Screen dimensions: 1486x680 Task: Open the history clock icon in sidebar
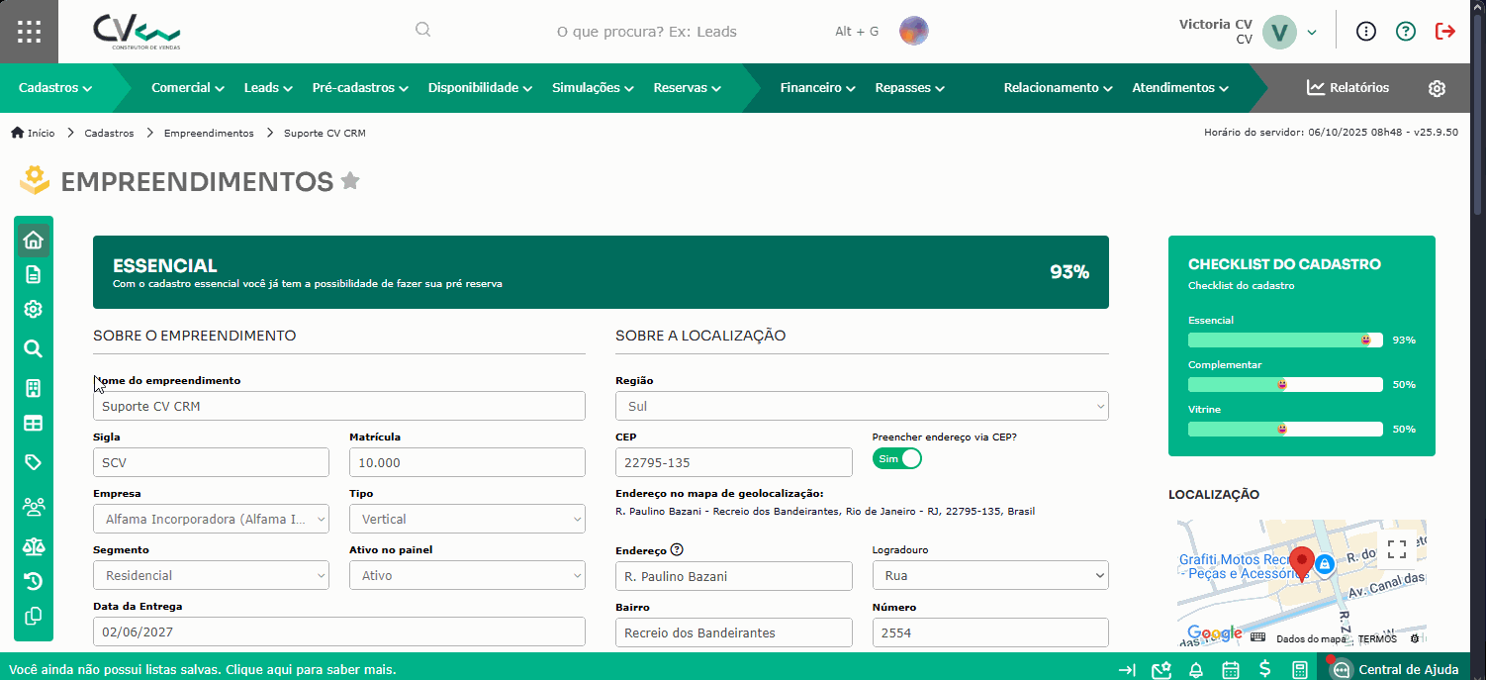(33, 581)
